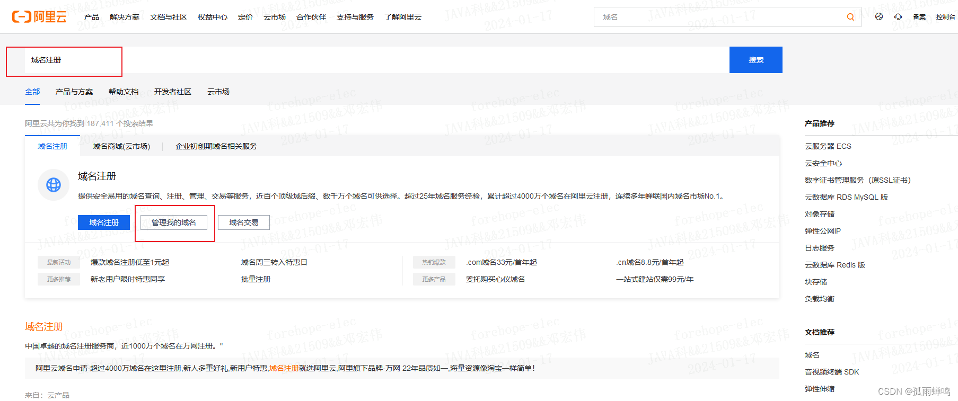Select 域名商城(云市场) card tab
Screen dimensions: 958x401
click(x=121, y=146)
